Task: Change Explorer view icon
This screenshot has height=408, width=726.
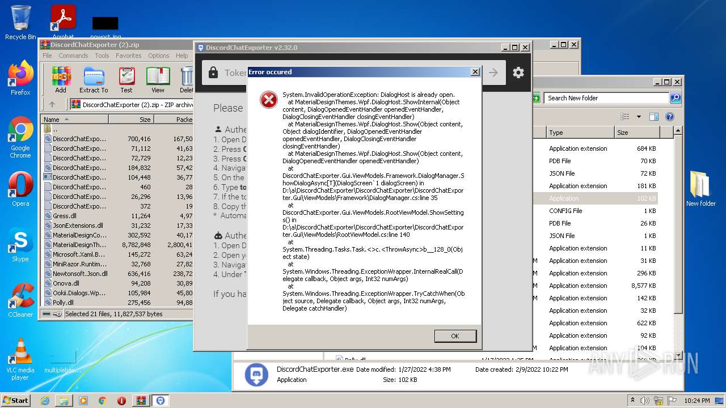Action: pyautogui.click(x=625, y=117)
